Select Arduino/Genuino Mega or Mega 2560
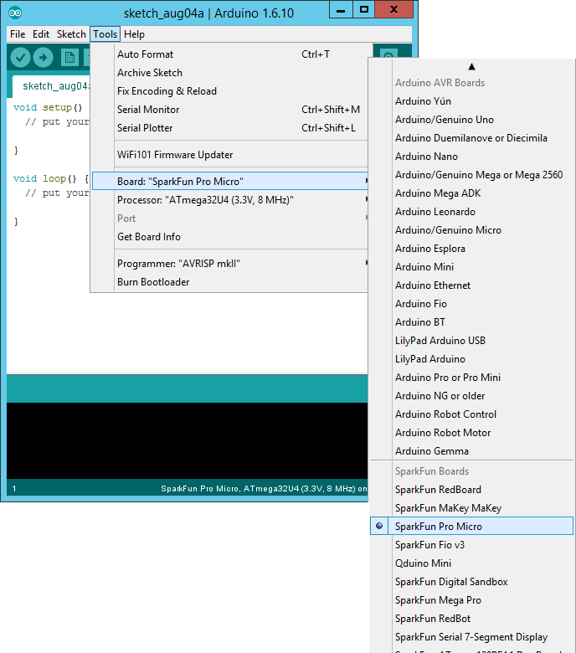The height and width of the screenshot is (653, 576). coord(471,174)
